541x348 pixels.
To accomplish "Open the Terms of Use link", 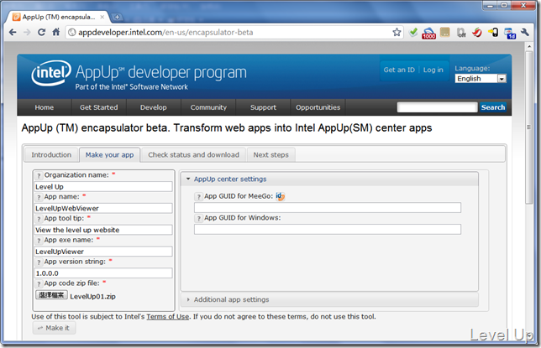I will [168, 317].
